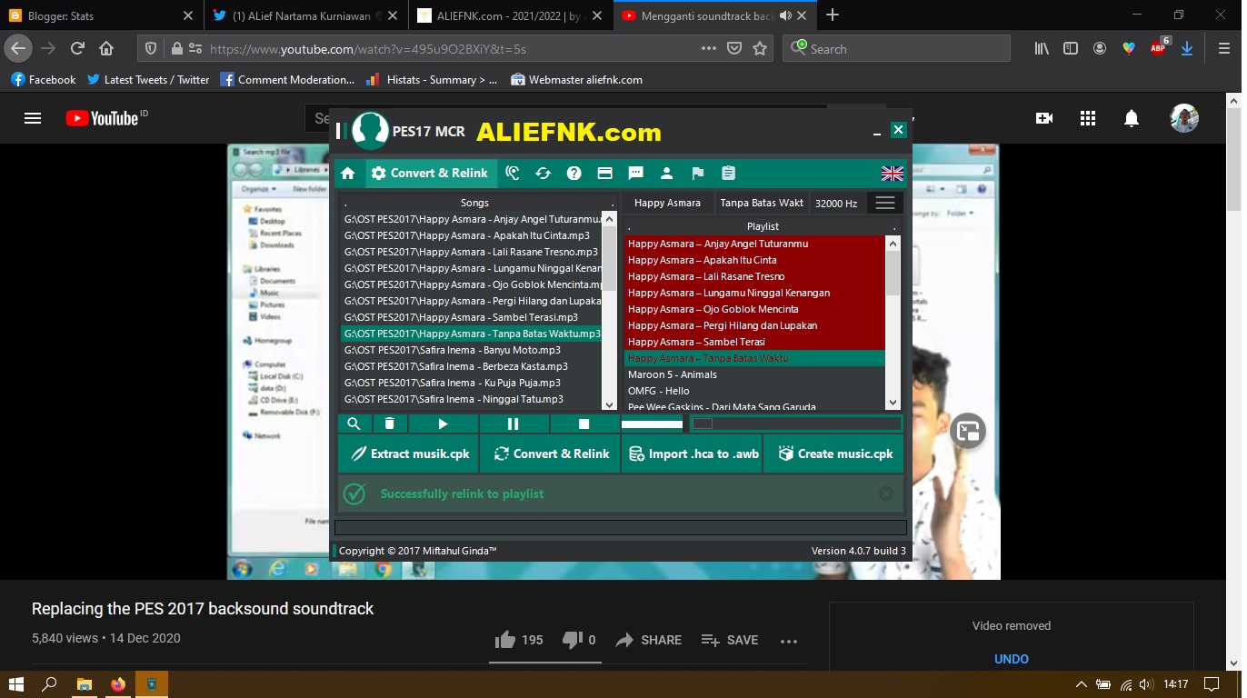
Task: Select song Safira Inema - Banyu Moto.mp3
Action: tap(471, 350)
